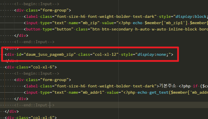Click the "label" tag on the display:block line
This screenshot has height=119, width=208.
click(x=32, y=17)
